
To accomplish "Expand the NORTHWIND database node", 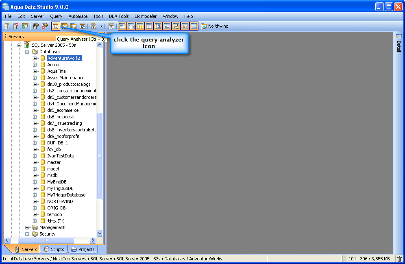I will (35, 201).
